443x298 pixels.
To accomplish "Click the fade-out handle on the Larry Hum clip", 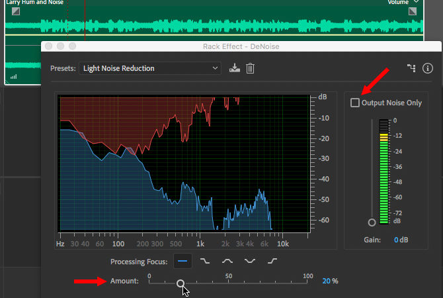I will pos(413,11).
